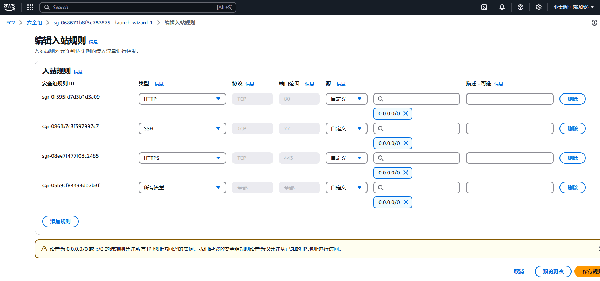Click the source search field for HTTPS rule
Image resolution: width=600 pixels, height=281 pixels.
pyautogui.click(x=417, y=158)
